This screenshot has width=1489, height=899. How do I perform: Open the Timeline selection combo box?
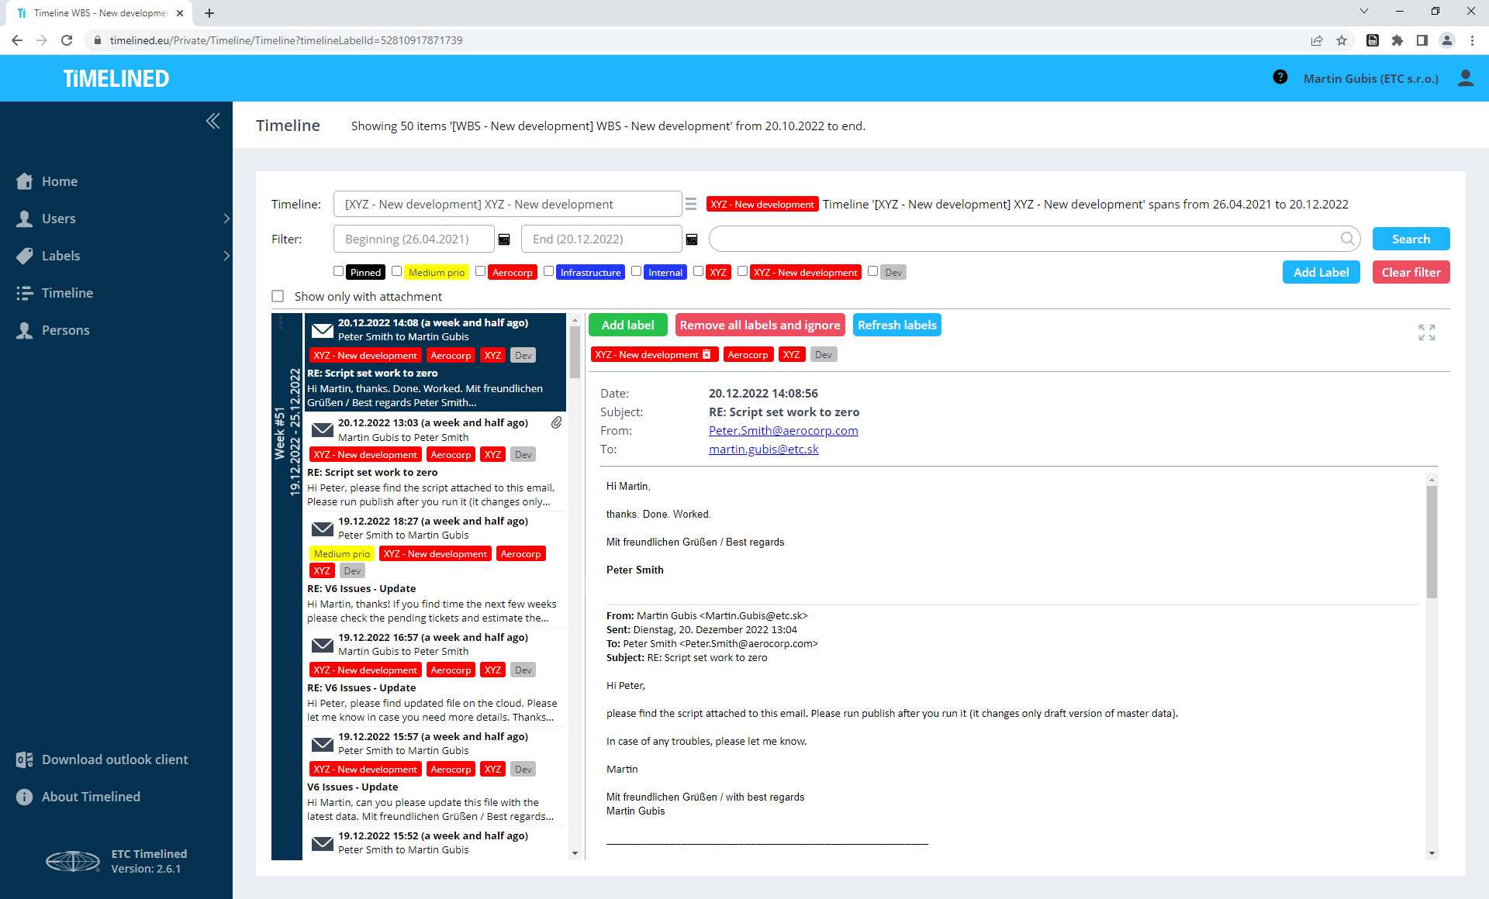pyautogui.click(x=507, y=204)
